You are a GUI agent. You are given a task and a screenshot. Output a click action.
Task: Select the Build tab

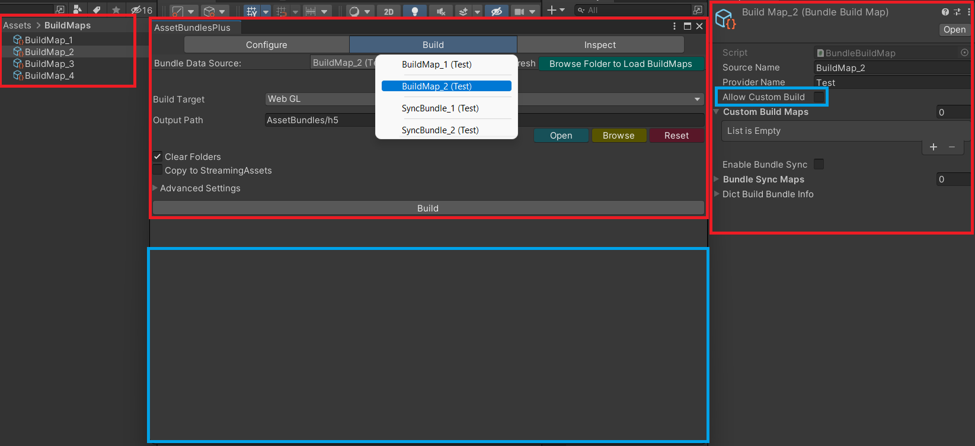coord(433,45)
